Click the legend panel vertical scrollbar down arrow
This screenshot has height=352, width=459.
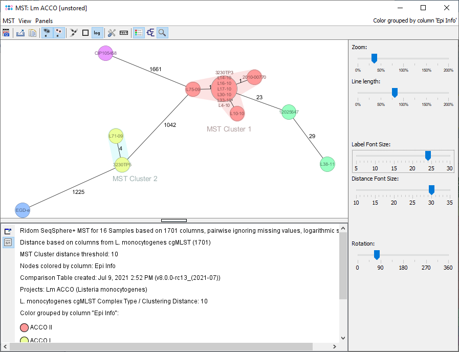coord(343,338)
